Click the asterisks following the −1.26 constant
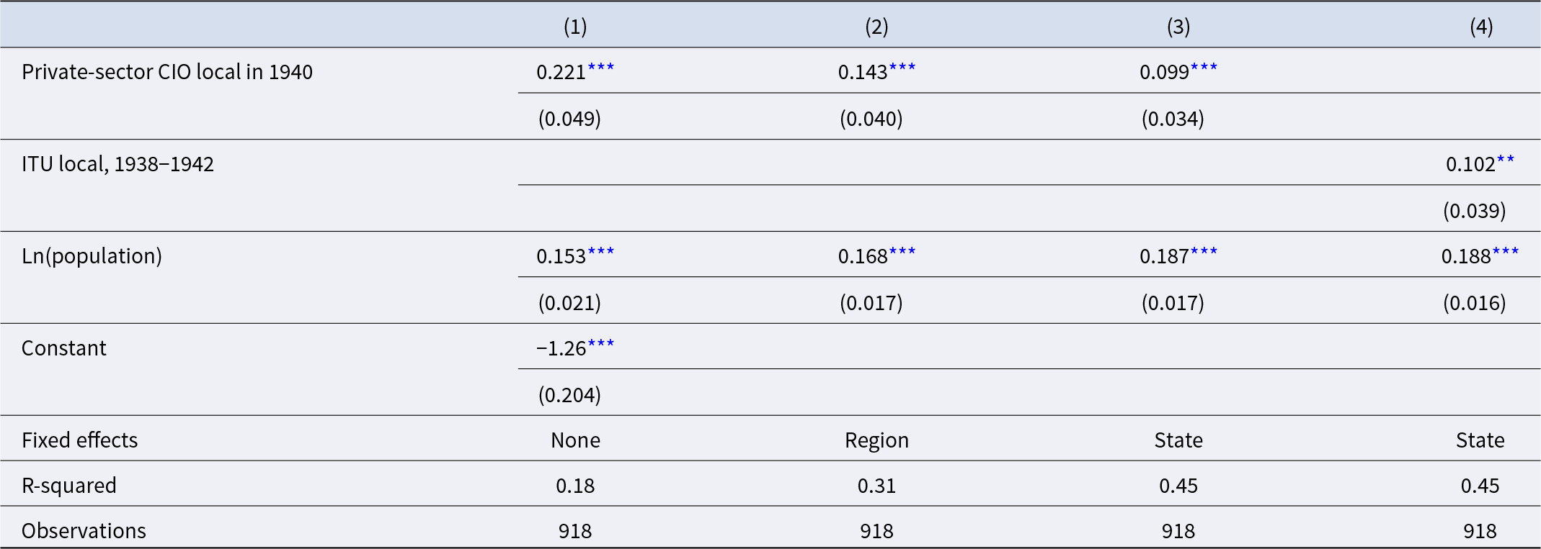 [x=601, y=344]
